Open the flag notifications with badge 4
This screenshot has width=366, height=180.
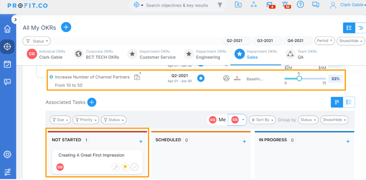click(271, 5)
